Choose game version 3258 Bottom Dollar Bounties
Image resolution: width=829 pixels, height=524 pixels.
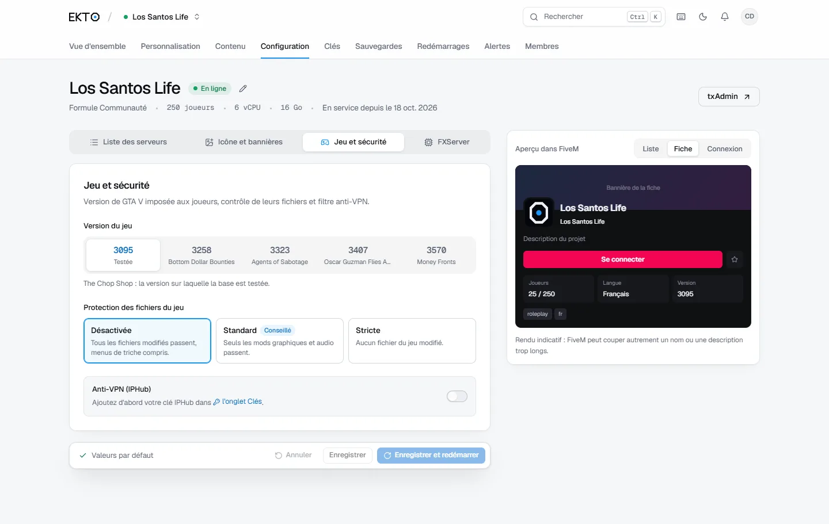tap(201, 255)
